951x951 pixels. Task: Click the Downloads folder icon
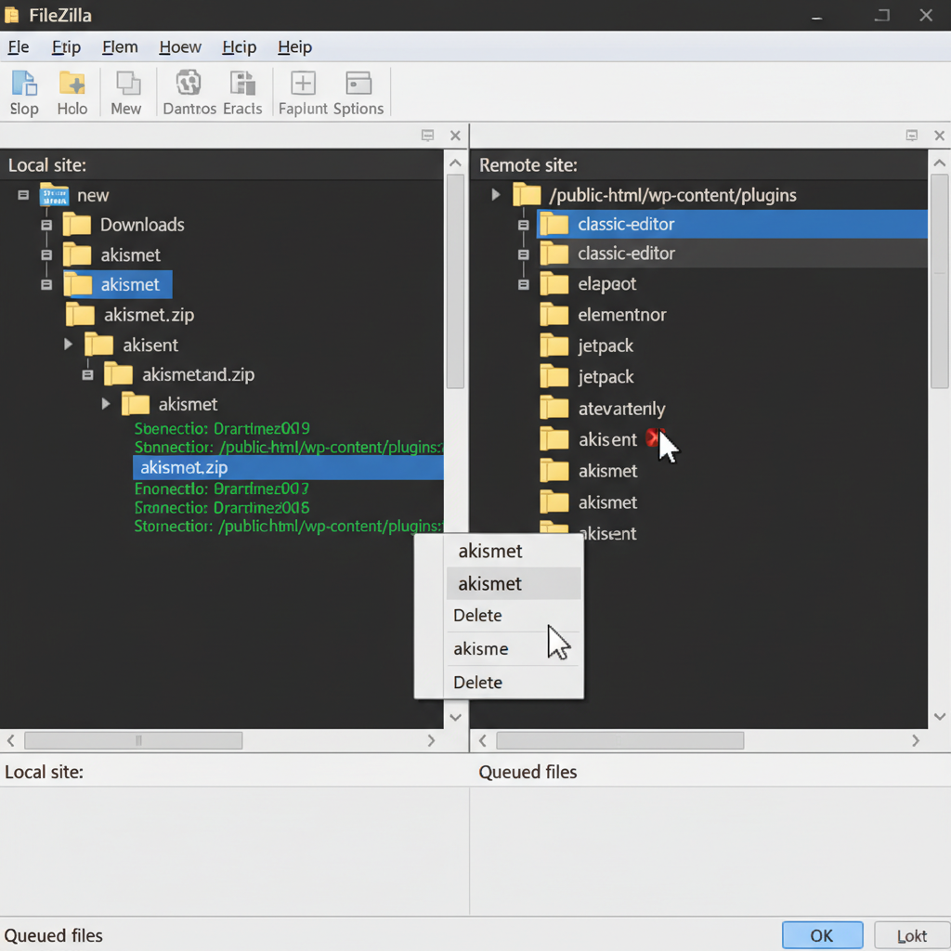pyautogui.click(x=77, y=225)
